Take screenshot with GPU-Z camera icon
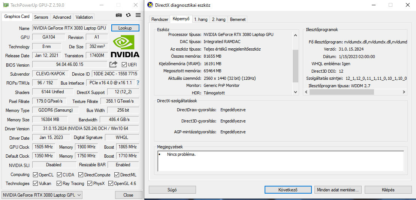Viewport: 416px width, 200px height. click(118, 15)
